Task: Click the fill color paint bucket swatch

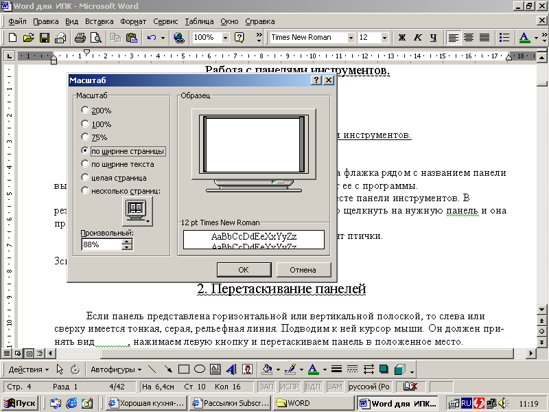Action: point(267,369)
